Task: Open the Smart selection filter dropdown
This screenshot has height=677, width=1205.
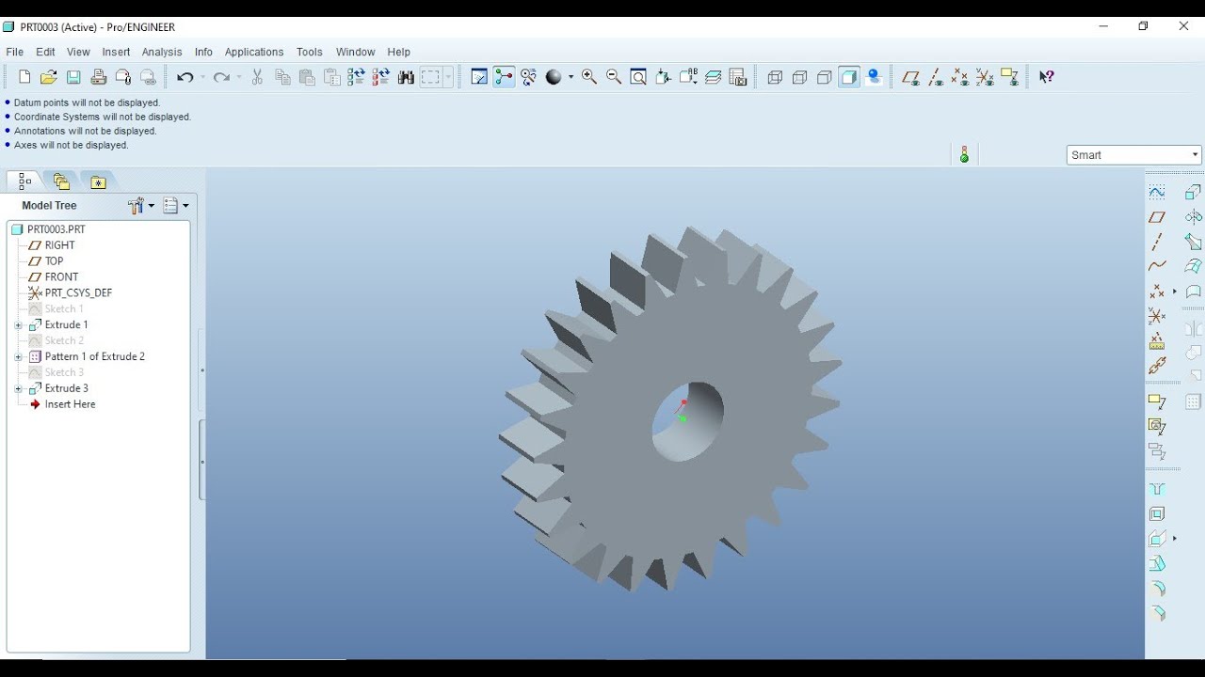Action: [x=1134, y=155]
